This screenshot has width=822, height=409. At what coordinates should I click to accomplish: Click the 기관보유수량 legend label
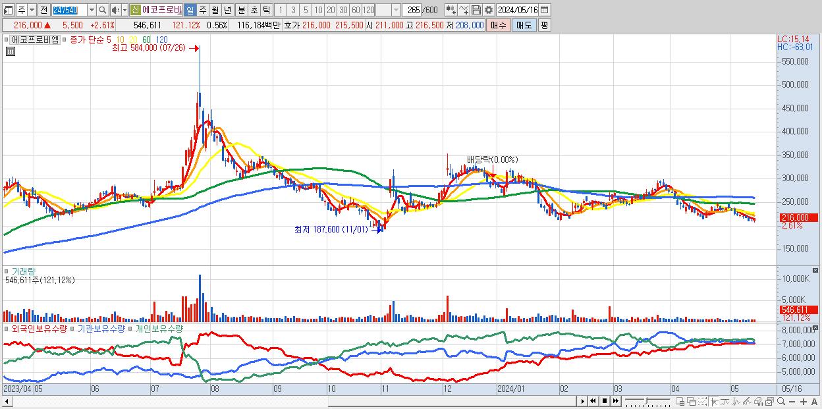tap(101, 328)
